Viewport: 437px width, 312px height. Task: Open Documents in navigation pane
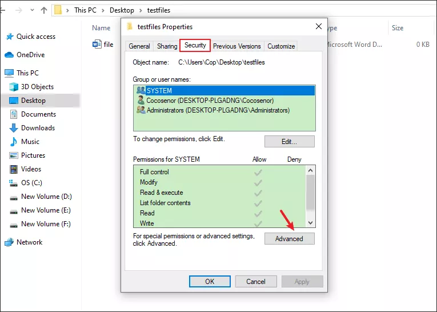38,114
